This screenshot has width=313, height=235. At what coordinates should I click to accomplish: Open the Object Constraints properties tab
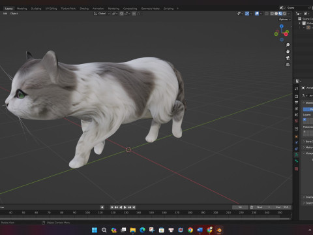296,149
